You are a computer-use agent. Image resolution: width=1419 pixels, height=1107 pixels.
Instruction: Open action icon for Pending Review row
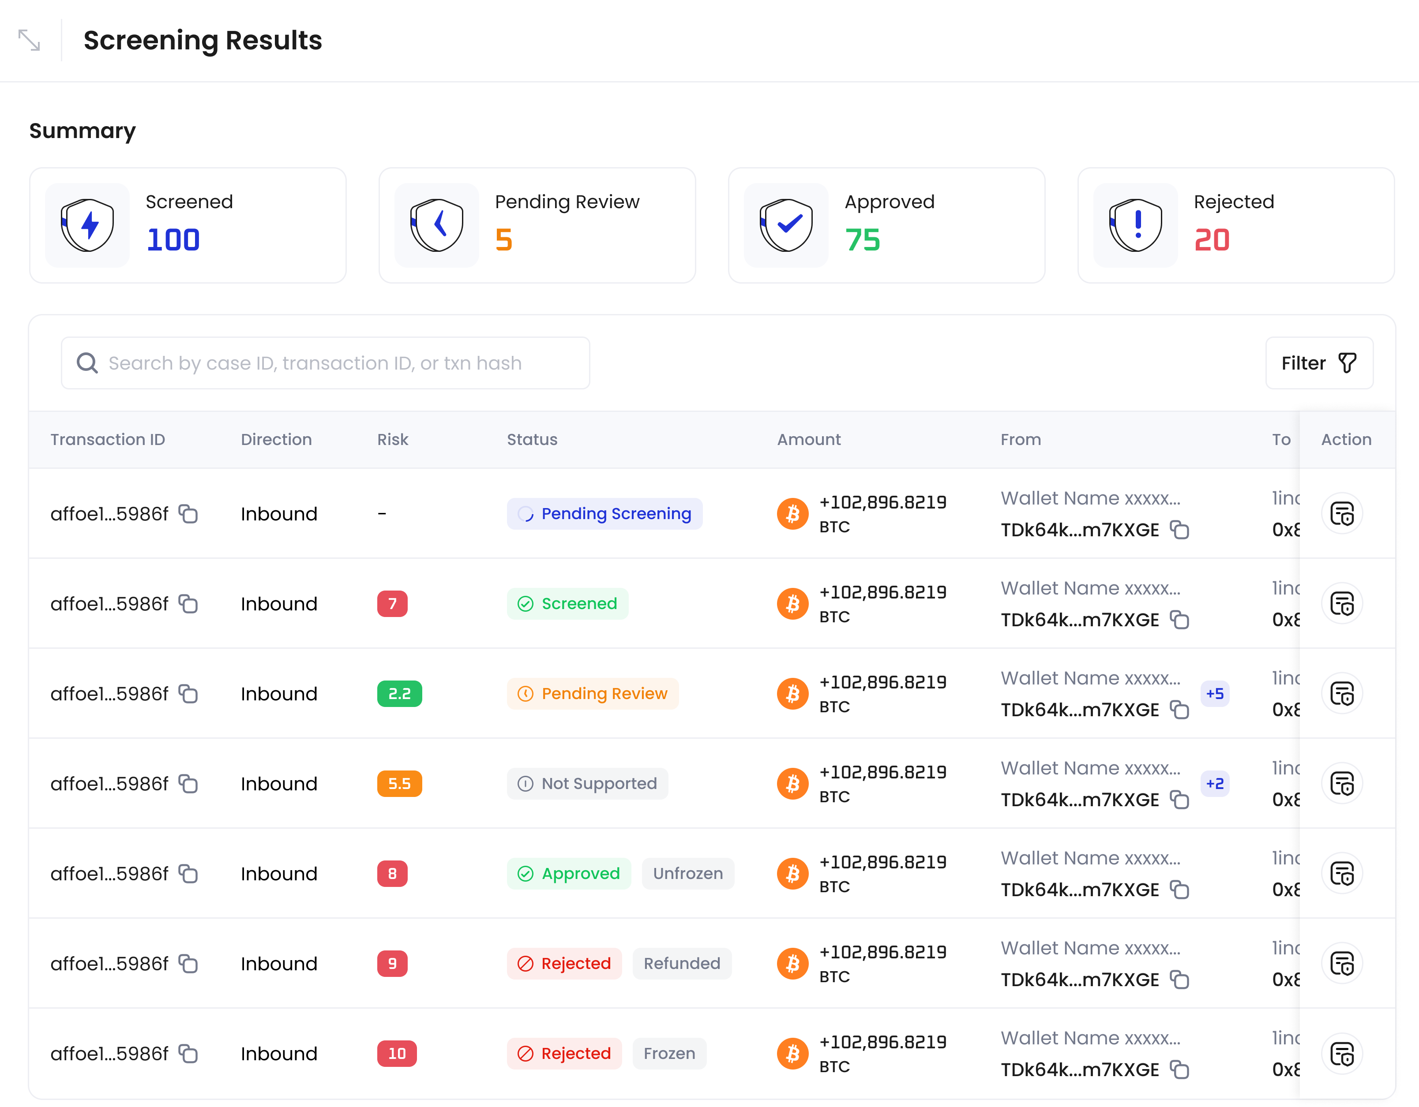[x=1341, y=693]
